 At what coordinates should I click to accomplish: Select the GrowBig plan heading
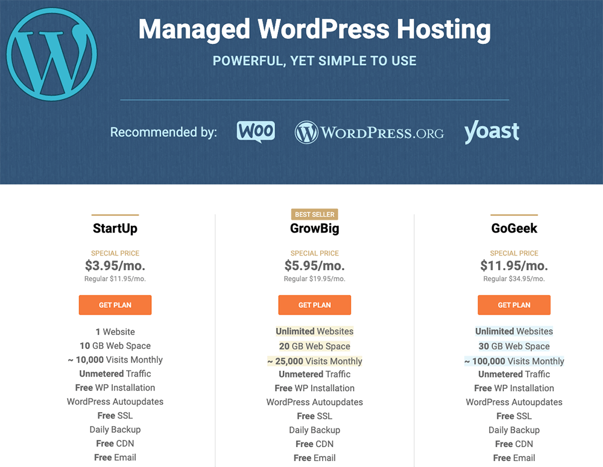coord(315,228)
